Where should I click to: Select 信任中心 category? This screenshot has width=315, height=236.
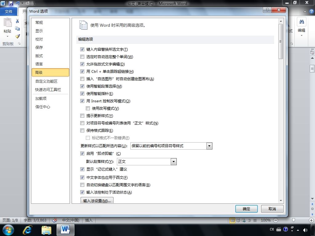50,107
